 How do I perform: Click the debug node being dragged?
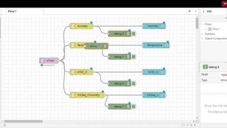[96, 46]
